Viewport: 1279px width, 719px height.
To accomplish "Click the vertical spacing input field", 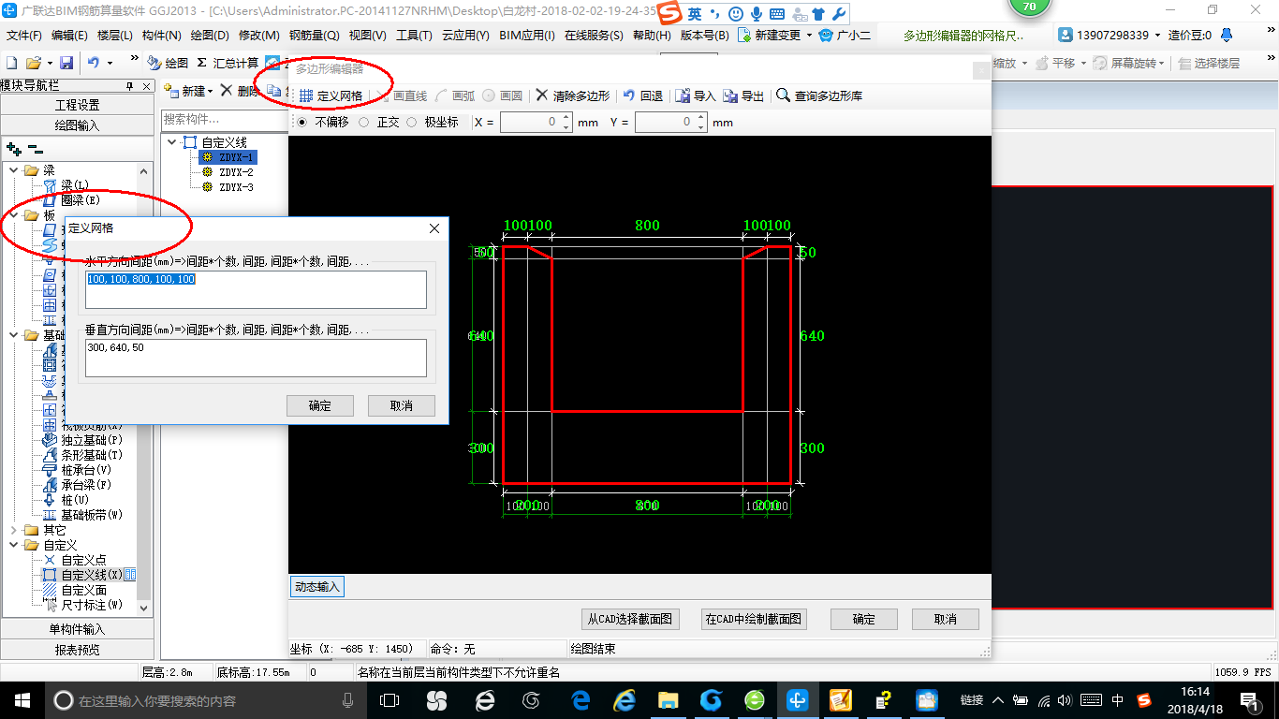I will [x=256, y=358].
